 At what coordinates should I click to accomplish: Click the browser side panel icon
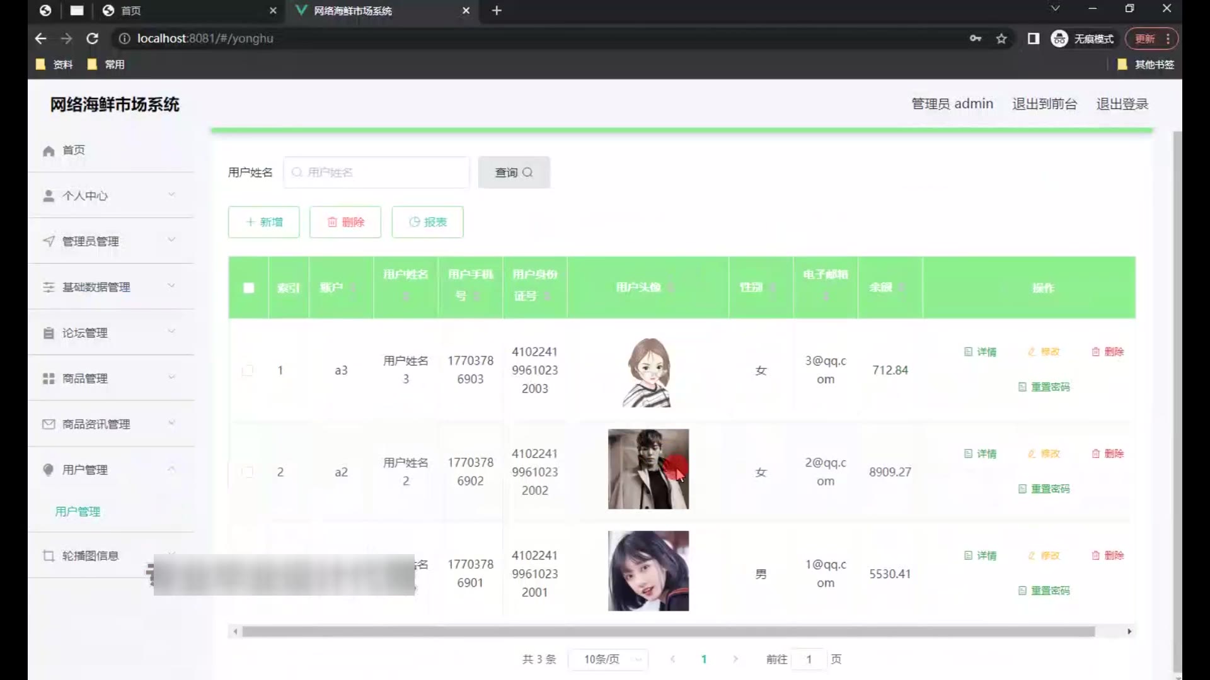point(1033,39)
